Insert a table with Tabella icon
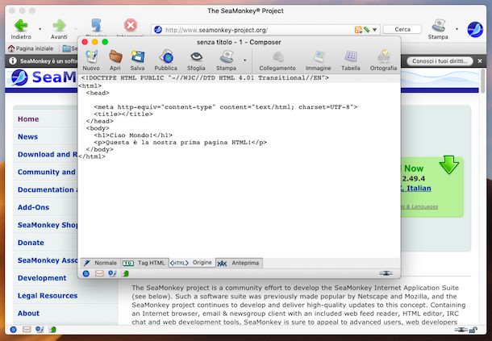Image resolution: width=492 pixels, height=341 pixels. pyautogui.click(x=351, y=56)
